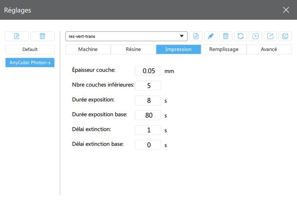Import profile with the inward arrow icon
Image resolution: width=297 pixels, height=207 pixels.
(255, 36)
